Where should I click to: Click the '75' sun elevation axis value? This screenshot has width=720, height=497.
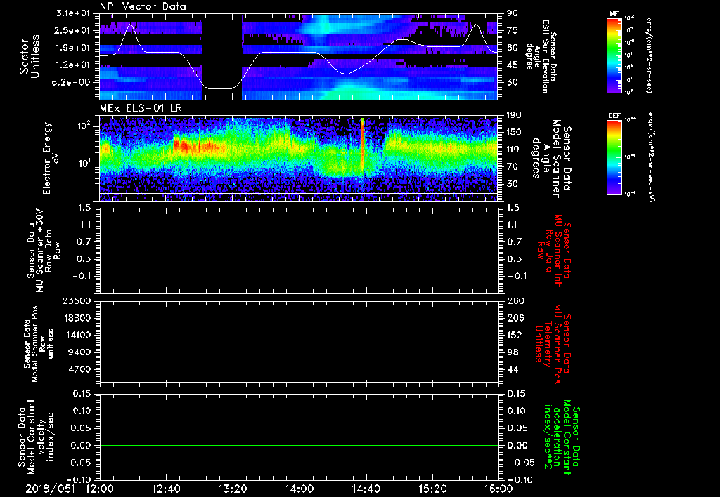tap(513, 30)
